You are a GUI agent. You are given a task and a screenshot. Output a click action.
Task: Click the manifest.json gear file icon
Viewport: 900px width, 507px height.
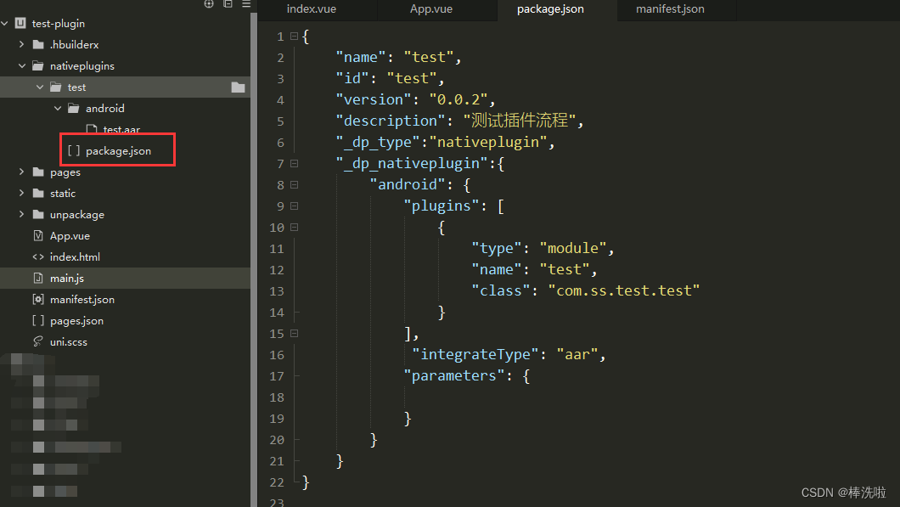pos(37,300)
